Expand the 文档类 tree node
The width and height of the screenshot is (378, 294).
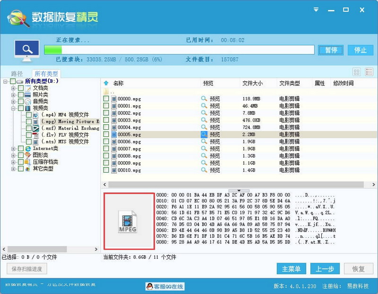click(x=13, y=88)
